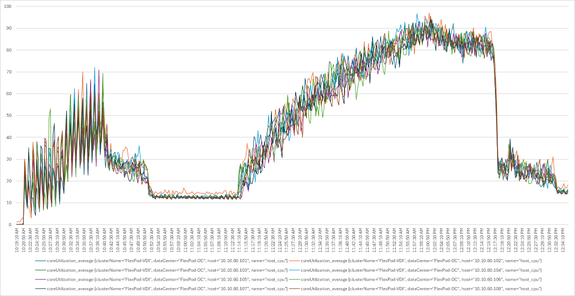Click the x-axis label 11:24:10 AM
This screenshot has width=575, height=296.
point(280,239)
